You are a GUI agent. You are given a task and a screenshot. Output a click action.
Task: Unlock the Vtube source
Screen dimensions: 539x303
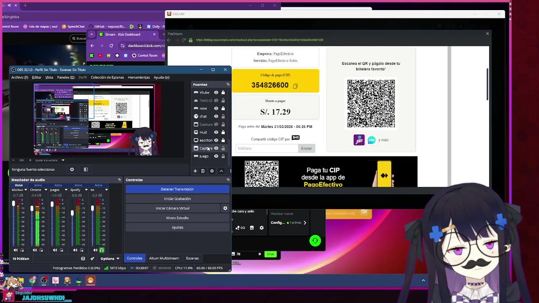point(223,93)
